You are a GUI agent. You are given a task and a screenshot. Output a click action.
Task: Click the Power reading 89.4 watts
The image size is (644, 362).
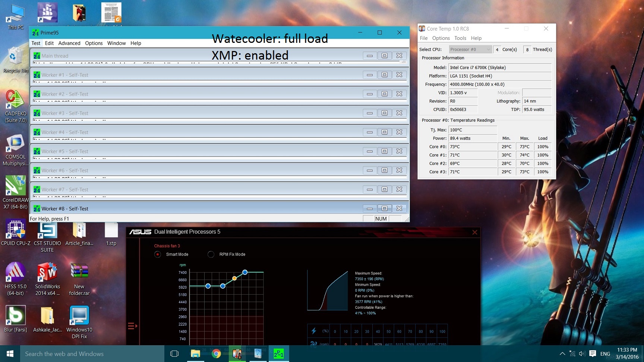473,138
